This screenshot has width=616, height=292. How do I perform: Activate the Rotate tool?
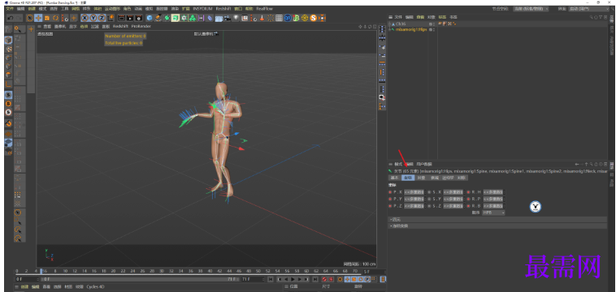click(55, 18)
